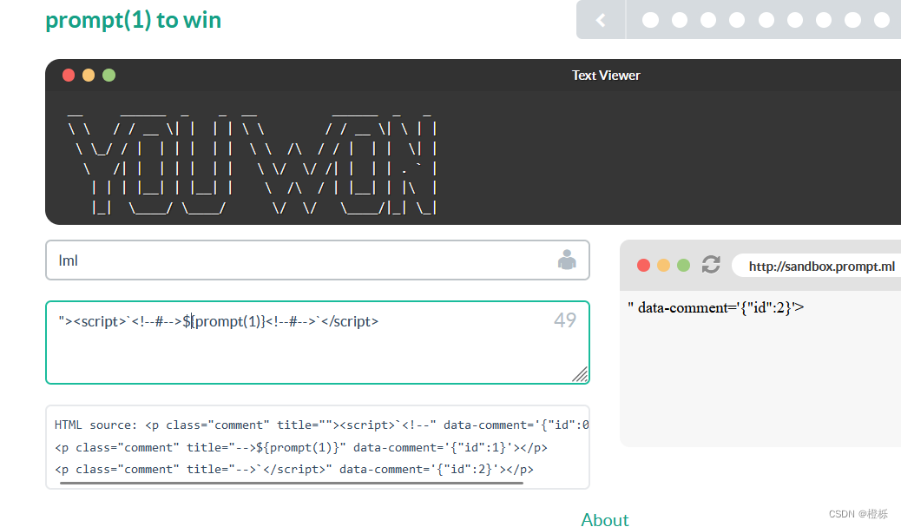This screenshot has height=527, width=901.
Task: Select the seventh level dot
Action: pos(824,20)
